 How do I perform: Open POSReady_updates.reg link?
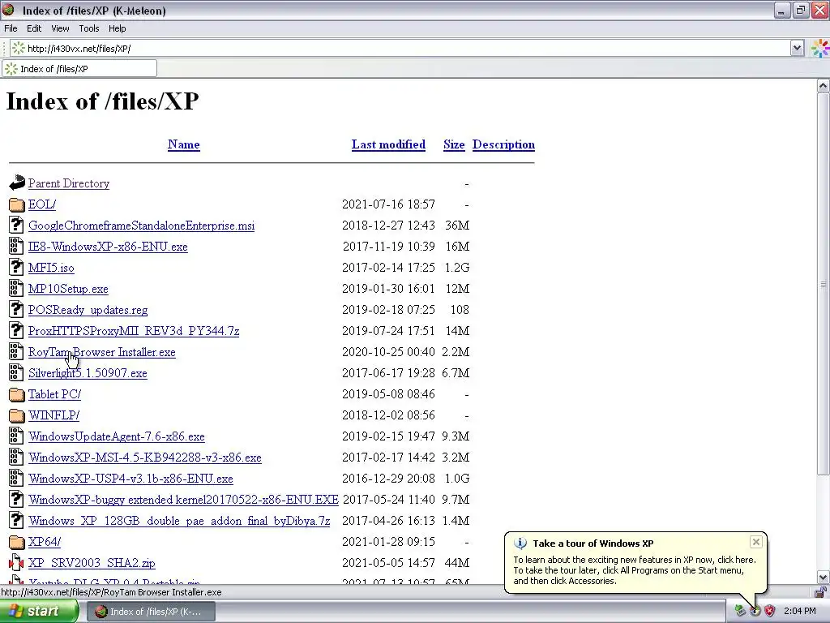[88, 310]
